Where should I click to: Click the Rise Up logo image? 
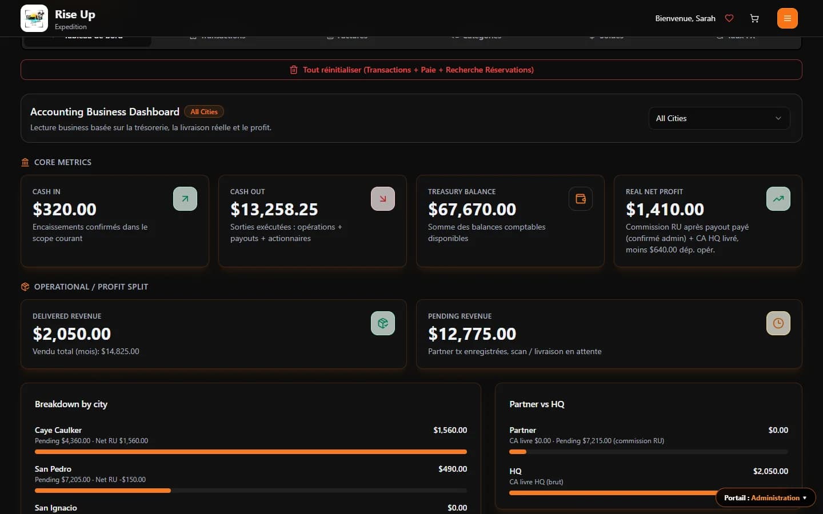34,18
